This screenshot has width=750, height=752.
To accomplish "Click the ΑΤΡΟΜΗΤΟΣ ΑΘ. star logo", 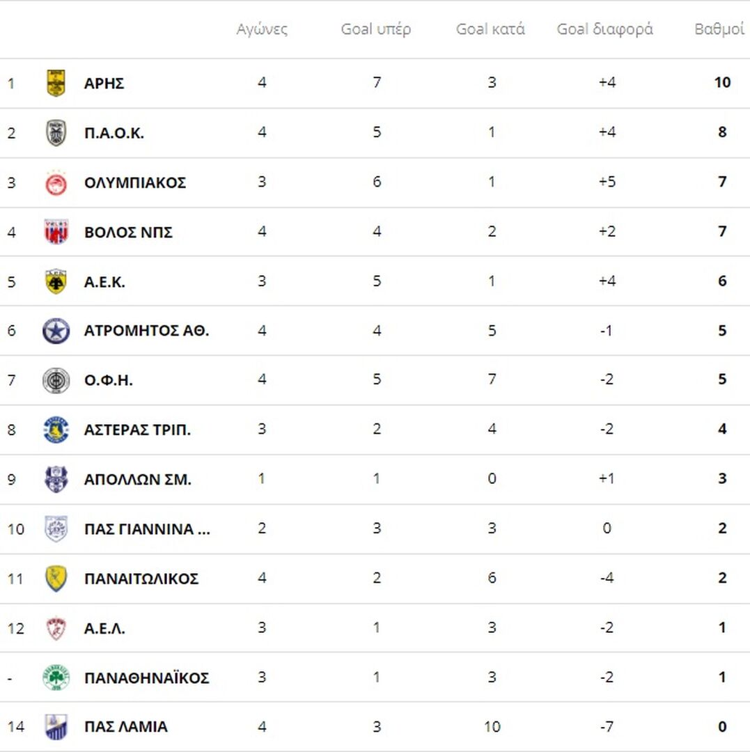I will [56, 331].
